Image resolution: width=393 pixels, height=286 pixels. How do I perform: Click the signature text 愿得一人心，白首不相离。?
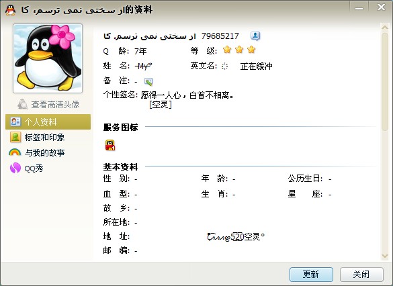point(187,95)
